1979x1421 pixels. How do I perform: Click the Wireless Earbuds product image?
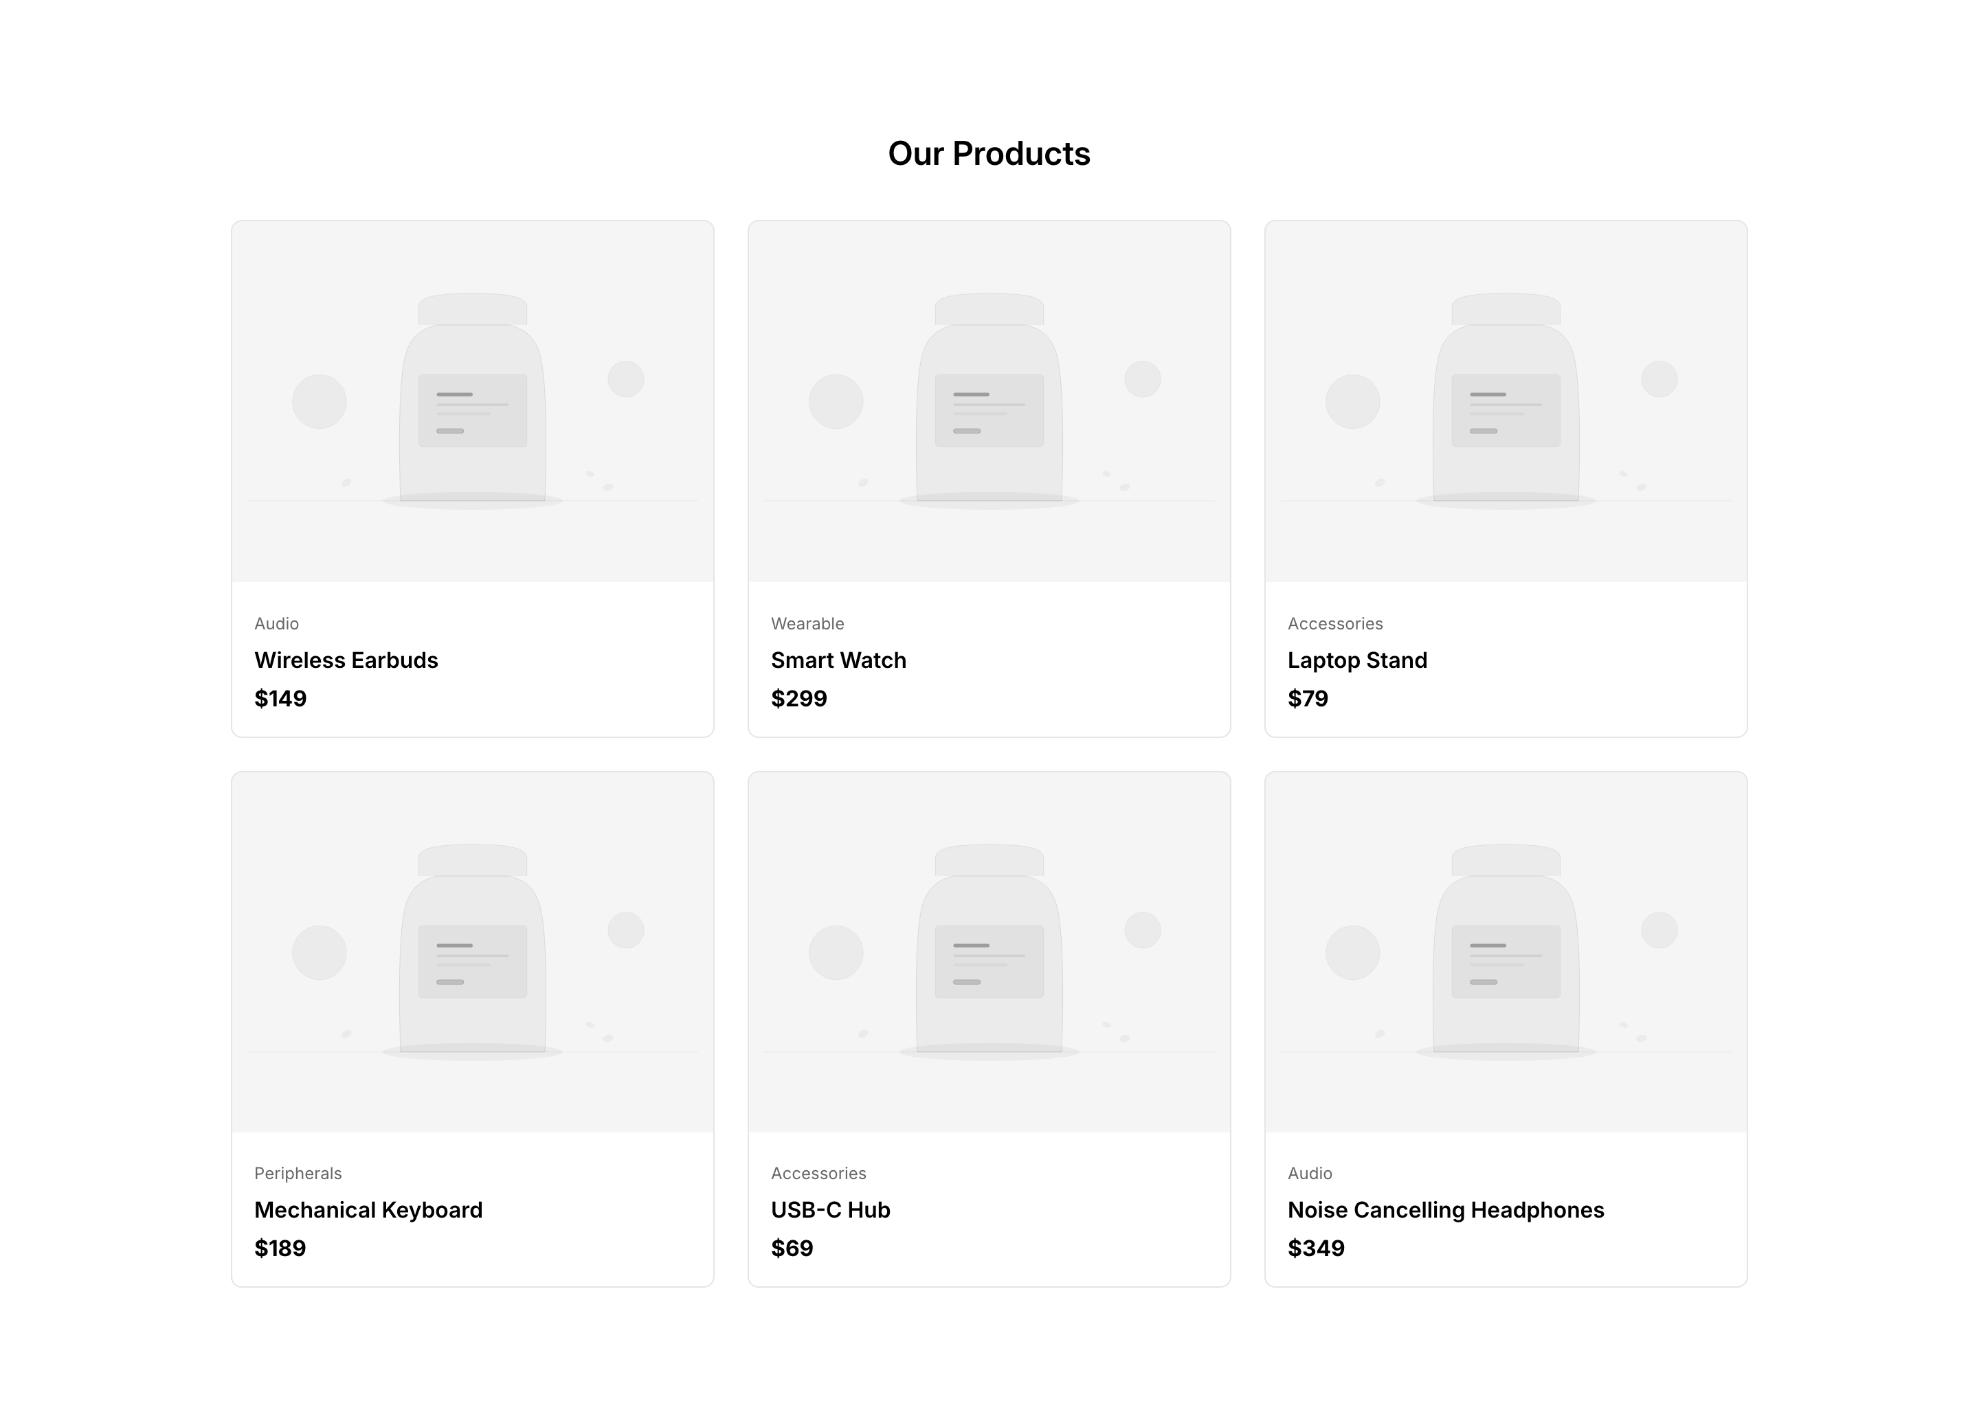[x=472, y=401]
